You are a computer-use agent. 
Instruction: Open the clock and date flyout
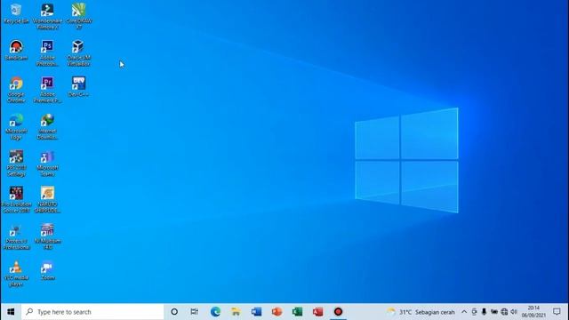pos(533,312)
